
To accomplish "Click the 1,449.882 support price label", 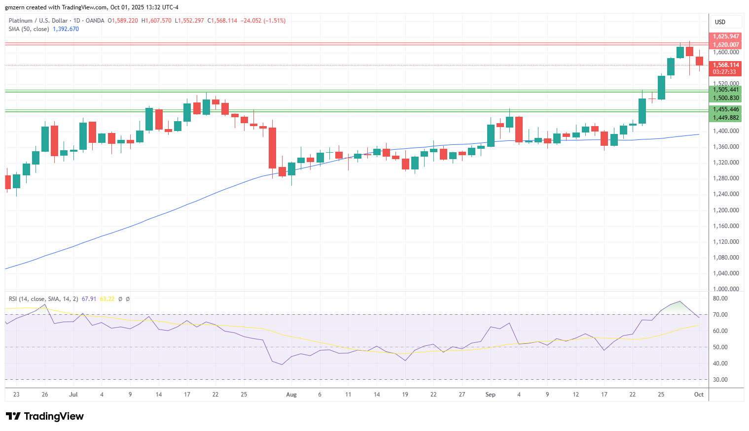I will click(x=726, y=118).
